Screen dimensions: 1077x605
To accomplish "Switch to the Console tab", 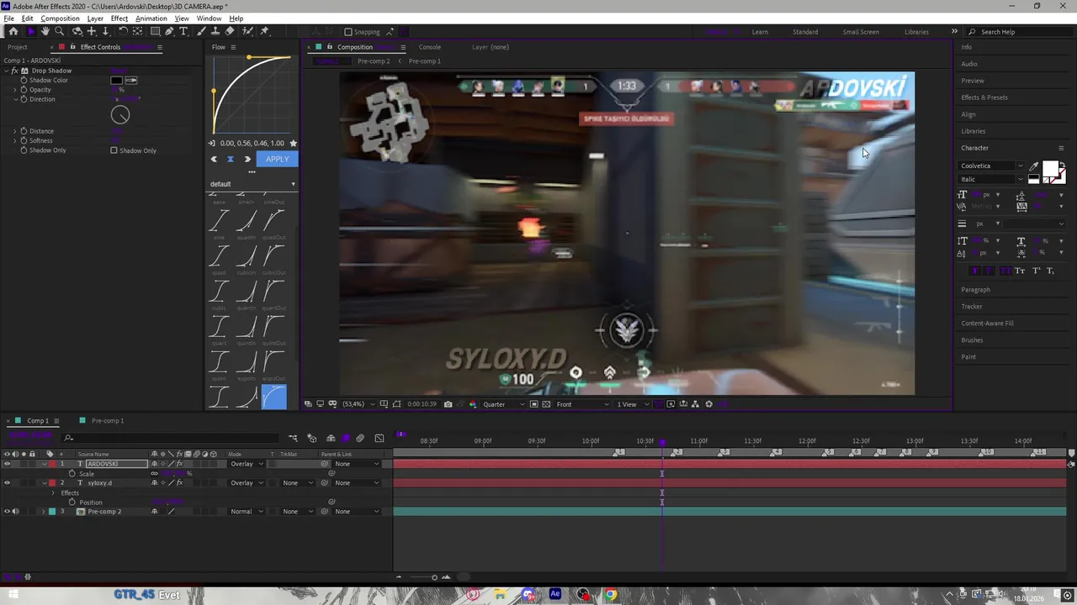I will tap(430, 47).
